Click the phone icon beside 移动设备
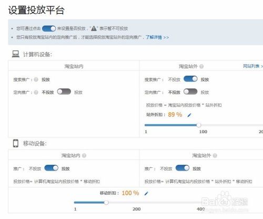This screenshot has height=219, width=263. tap(16, 143)
